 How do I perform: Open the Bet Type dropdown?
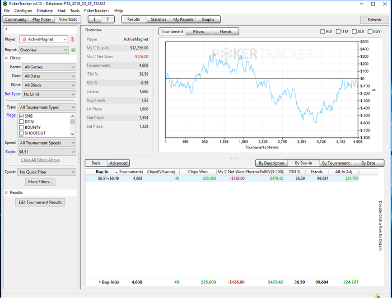pos(49,94)
